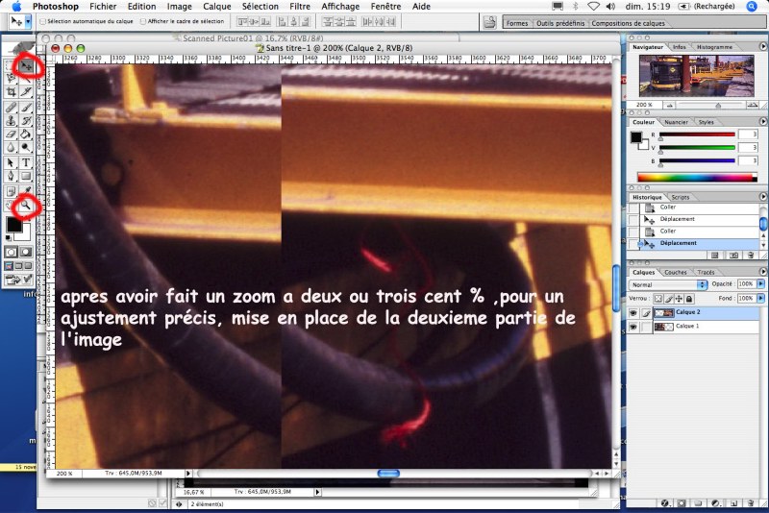
Task: Select the History Brush tool
Action: [x=26, y=120]
